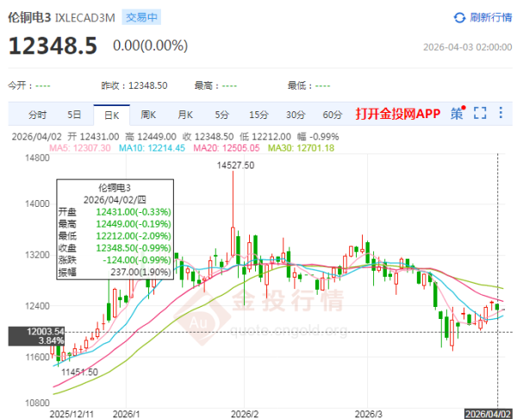
Task: Select the 5日 five-day chart tab
Action: 75,115
